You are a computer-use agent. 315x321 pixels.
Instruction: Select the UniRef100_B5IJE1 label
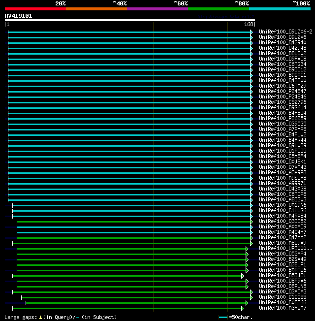(x=283, y=276)
